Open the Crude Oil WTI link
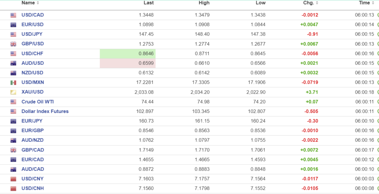379x194 pixels. 38,102
